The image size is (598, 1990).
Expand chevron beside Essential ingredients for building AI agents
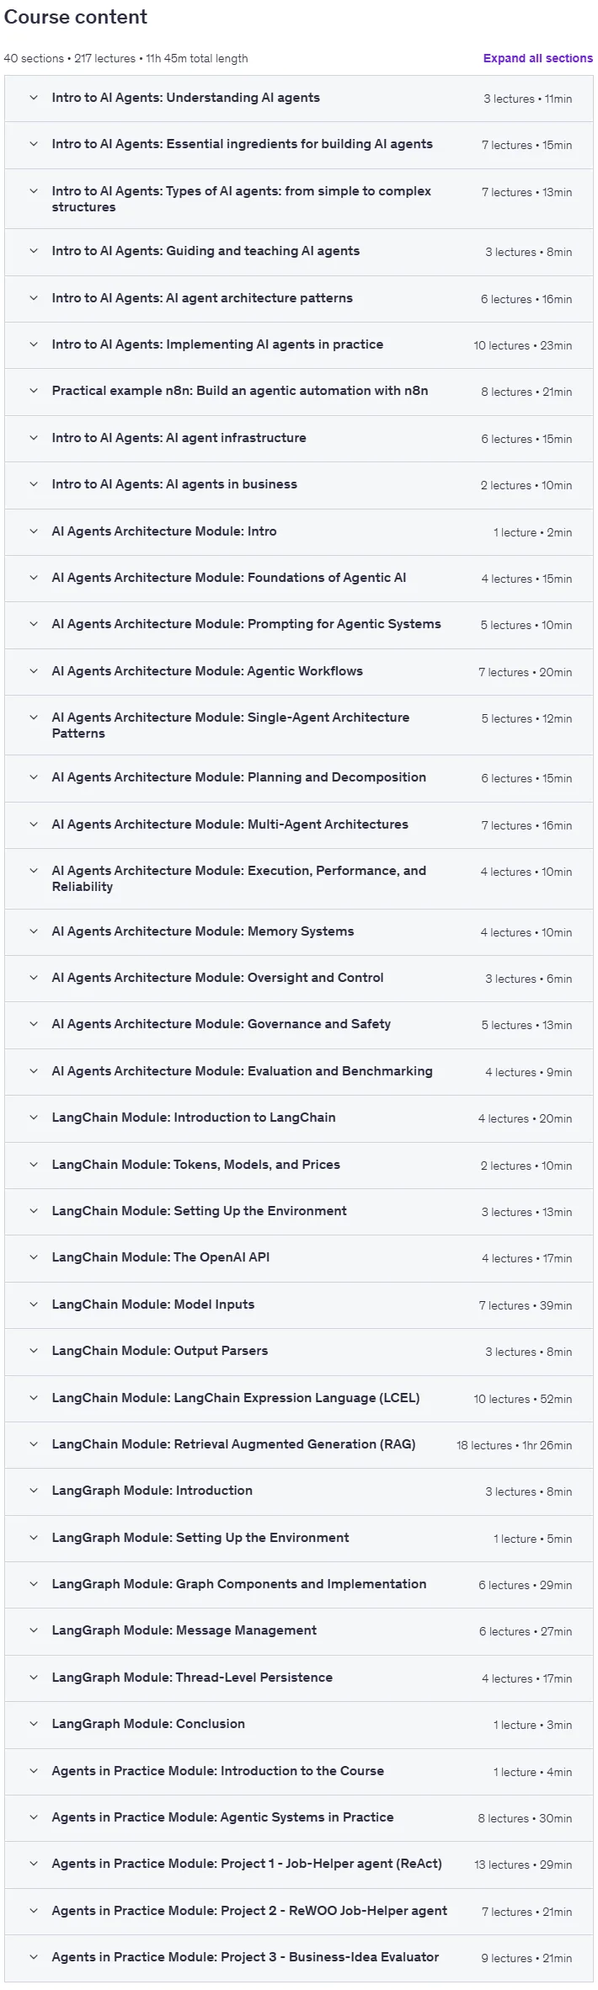34,144
